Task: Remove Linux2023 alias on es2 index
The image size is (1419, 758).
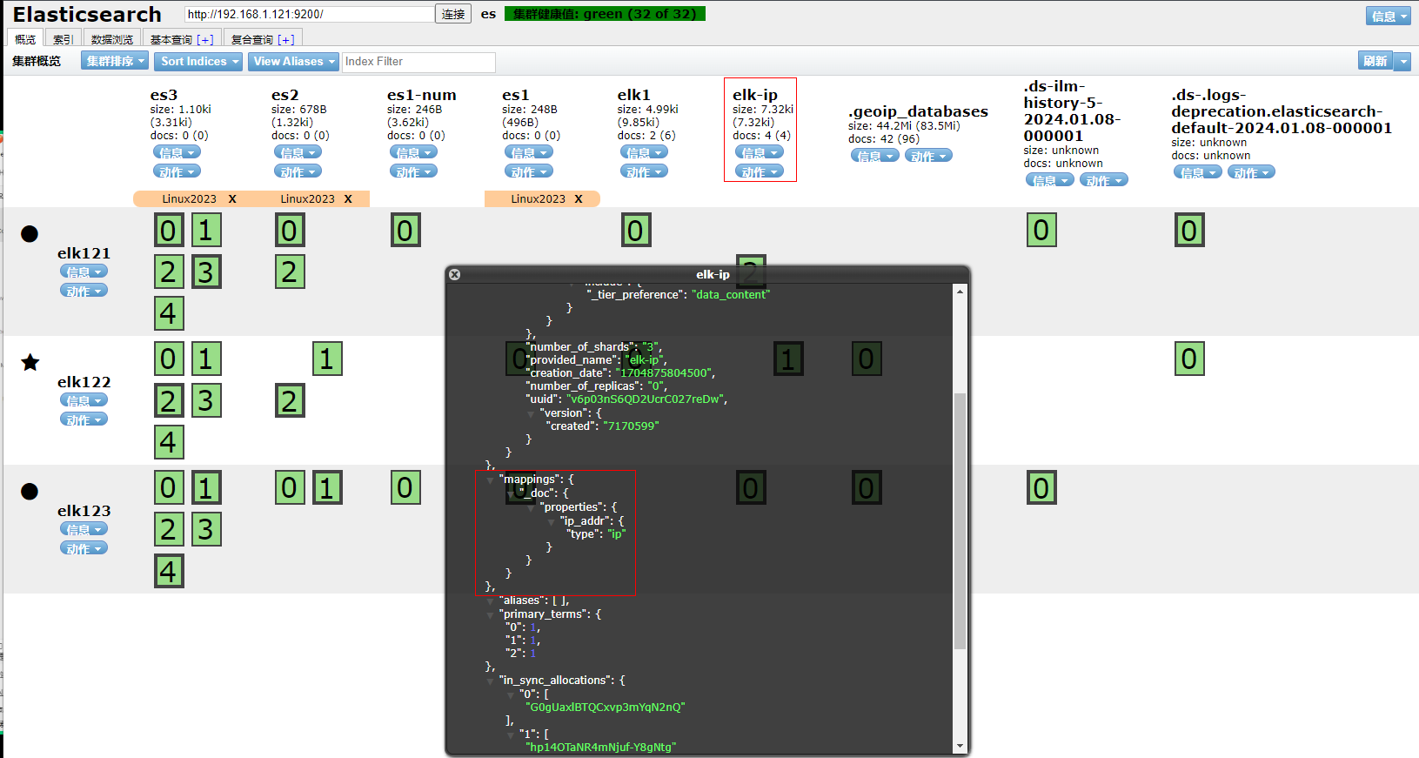Action: click(x=348, y=199)
